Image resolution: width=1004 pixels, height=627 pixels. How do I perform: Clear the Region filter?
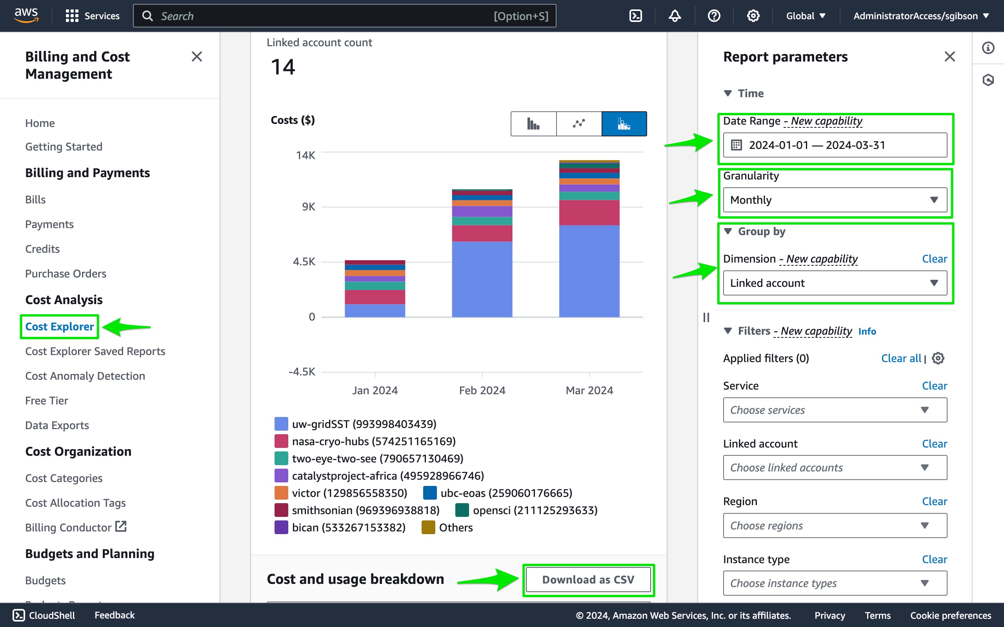tap(934, 501)
